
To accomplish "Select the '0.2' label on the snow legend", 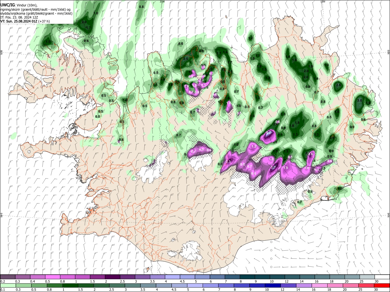I will 2,281.
